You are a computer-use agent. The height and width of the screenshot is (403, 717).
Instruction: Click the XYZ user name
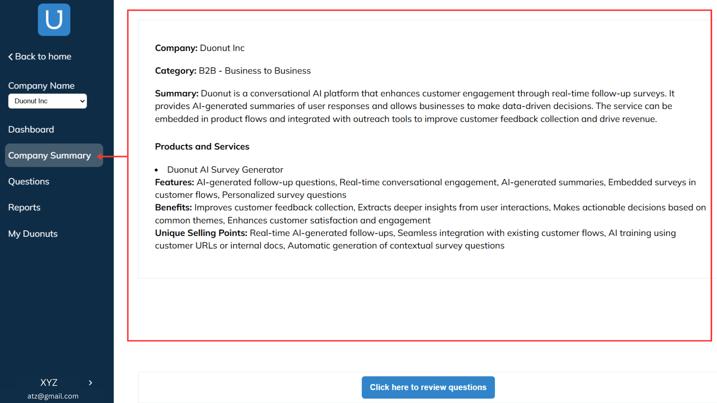coord(49,383)
